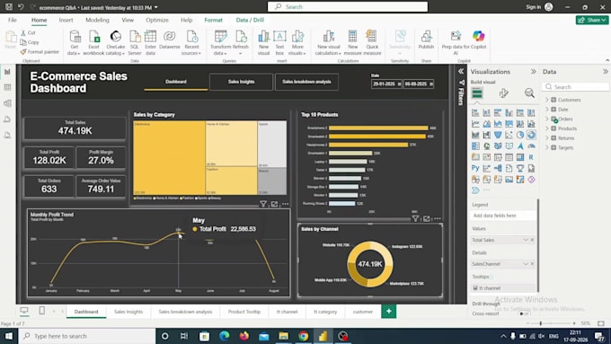Image resolution: width=611 pixels, height=344 pixels.
Task: Switch to Model view in left sidebar
Action: [7, 103]
